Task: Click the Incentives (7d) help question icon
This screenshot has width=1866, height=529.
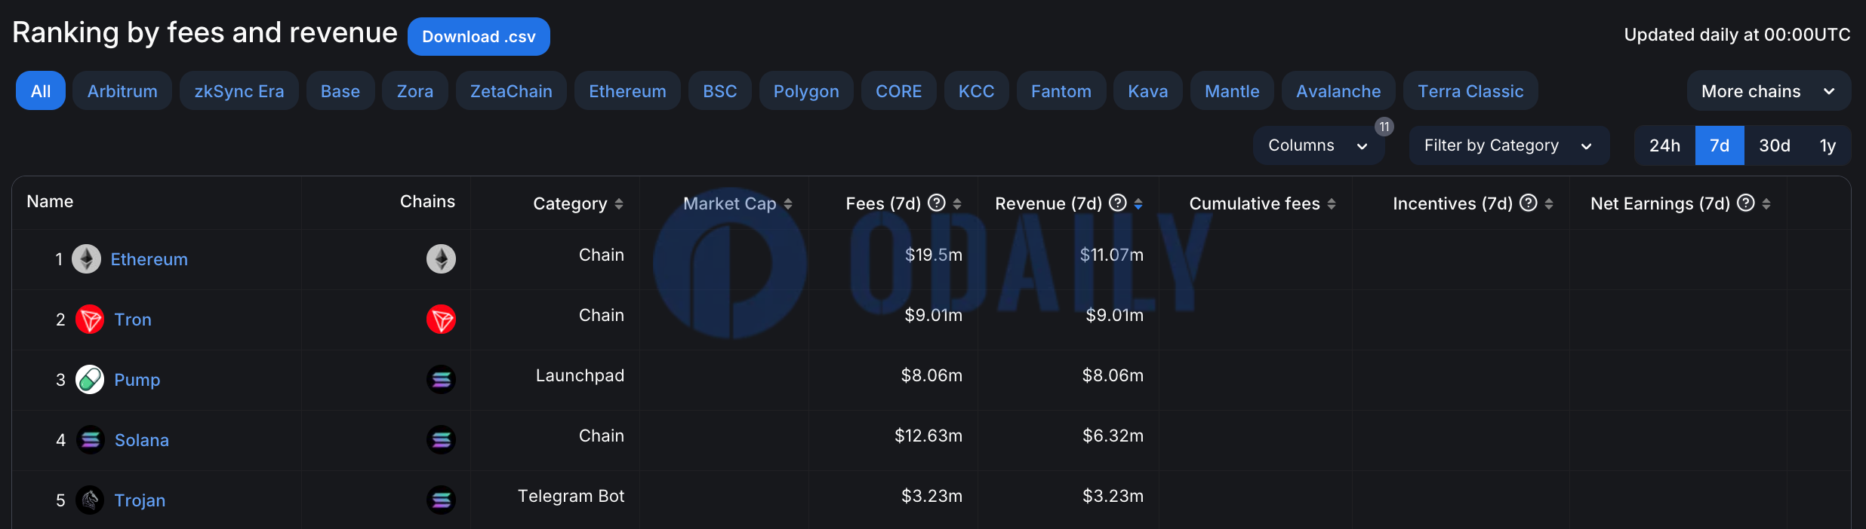Action: 1529,203
